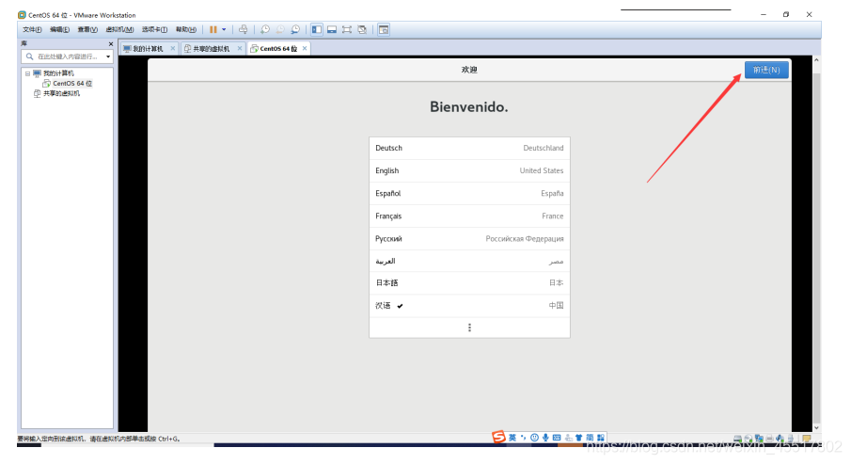
Task: Click the USB device status icon
Action: 790,439
